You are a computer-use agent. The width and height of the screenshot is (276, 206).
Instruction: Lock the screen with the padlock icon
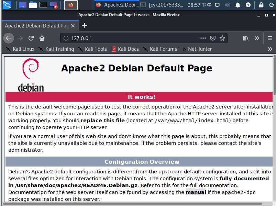pyautogui.click(x=261, y=5)
